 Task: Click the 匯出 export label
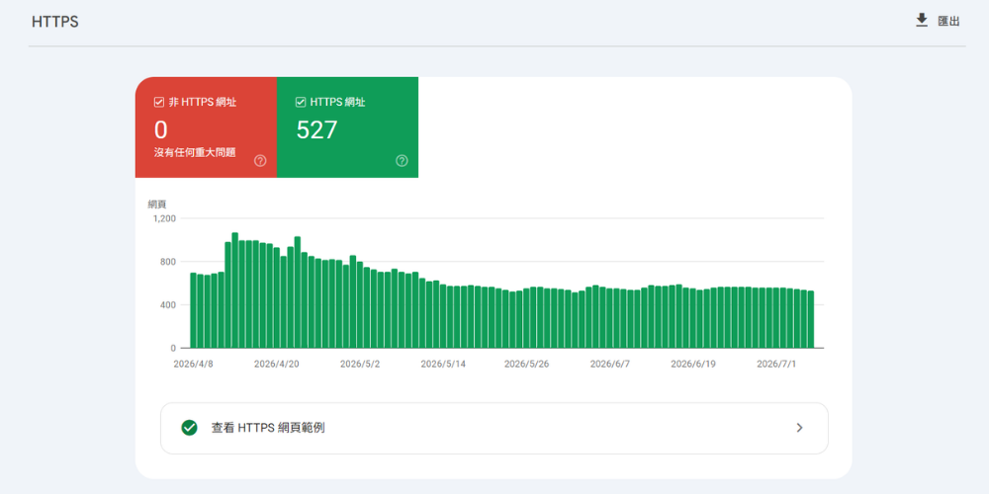click(948, 22)
